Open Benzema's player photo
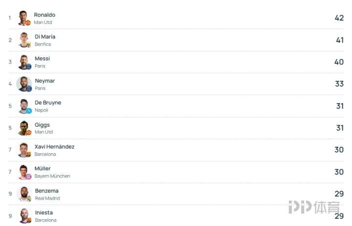This screenshot has height=226, width=352. point(24,194)
